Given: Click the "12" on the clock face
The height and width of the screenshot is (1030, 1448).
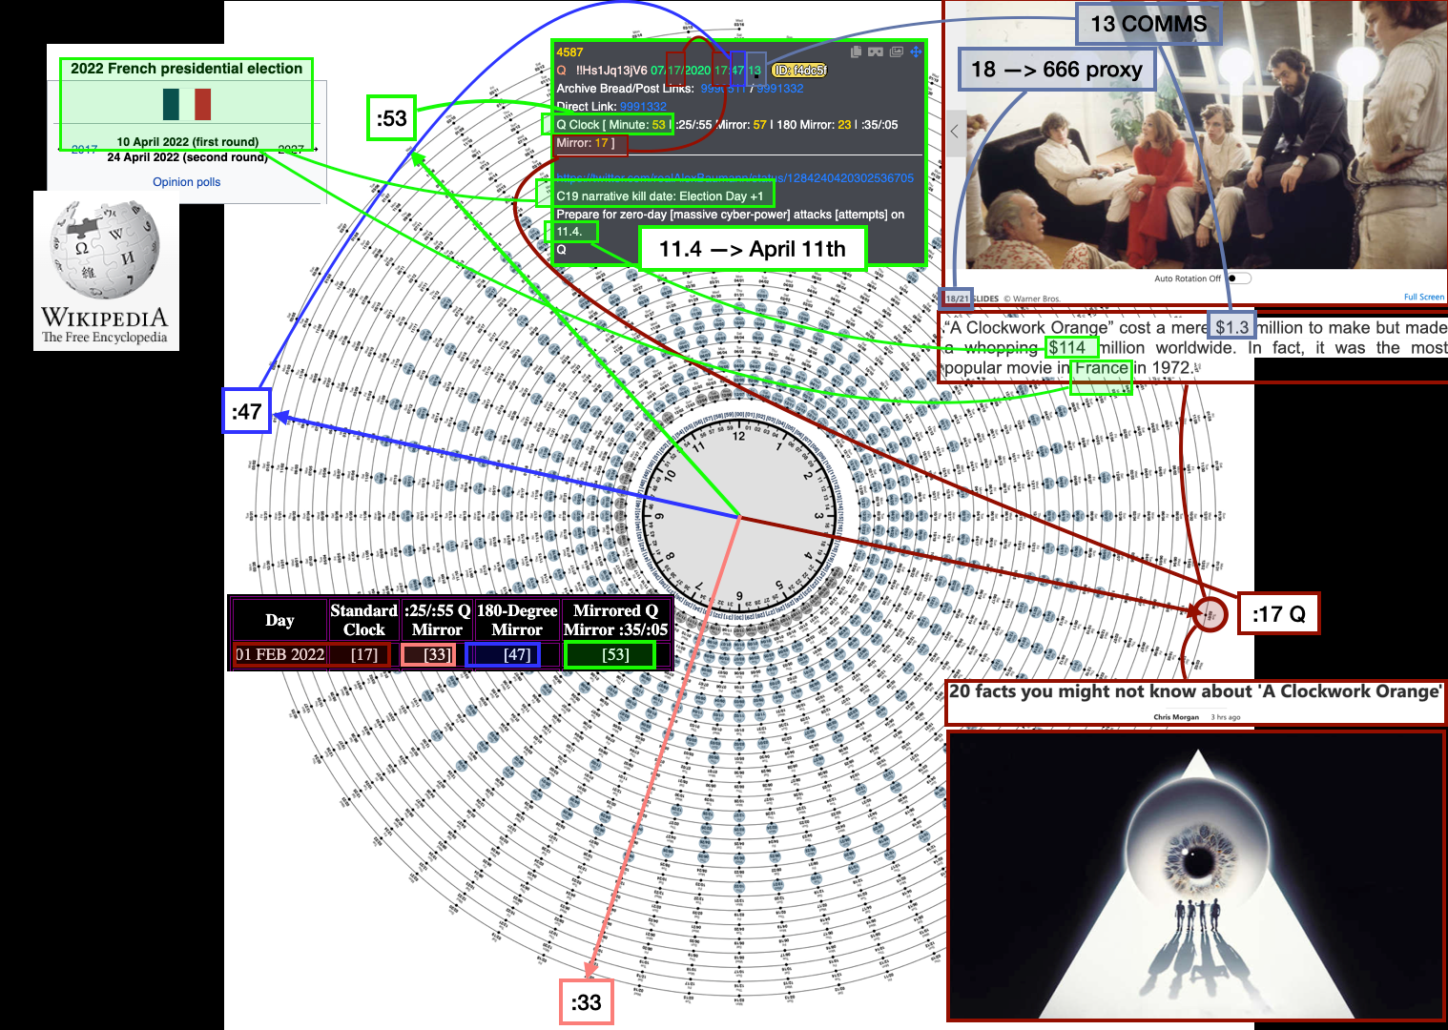Looking at the screenshot, I should pos(738,437).
